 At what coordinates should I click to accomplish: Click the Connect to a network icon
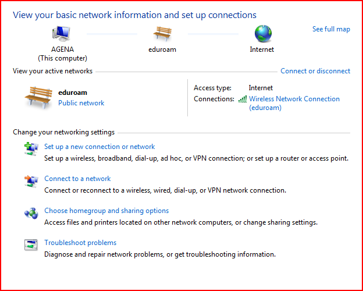(31, 182)
